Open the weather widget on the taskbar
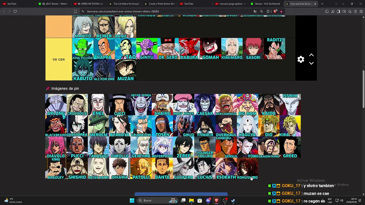Image resolution: width=365 pixels, height=205 pixels. coord(13,200)
